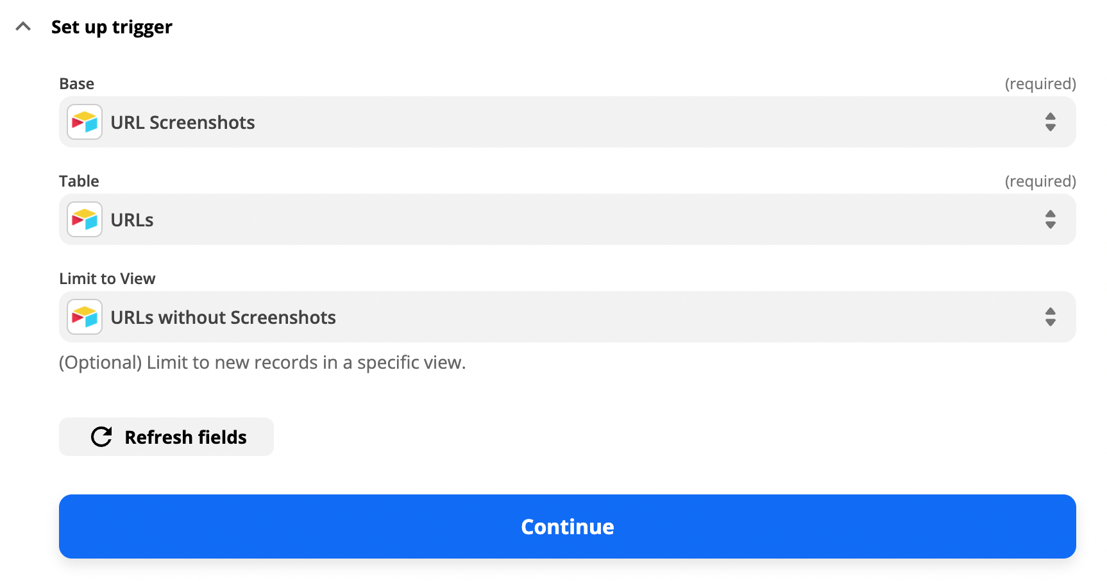Select the Set up trigger heading
The image size is (1107, 581).
[x=112, y=27]
